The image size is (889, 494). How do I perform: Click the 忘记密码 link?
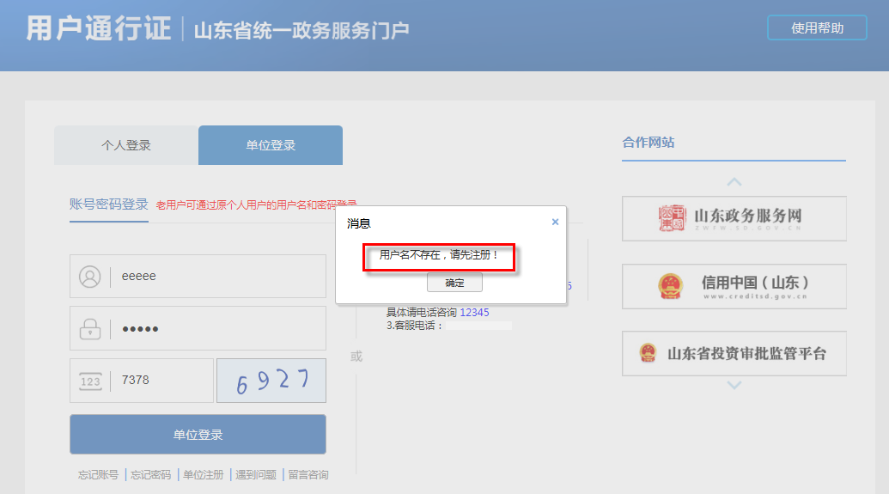150,474
